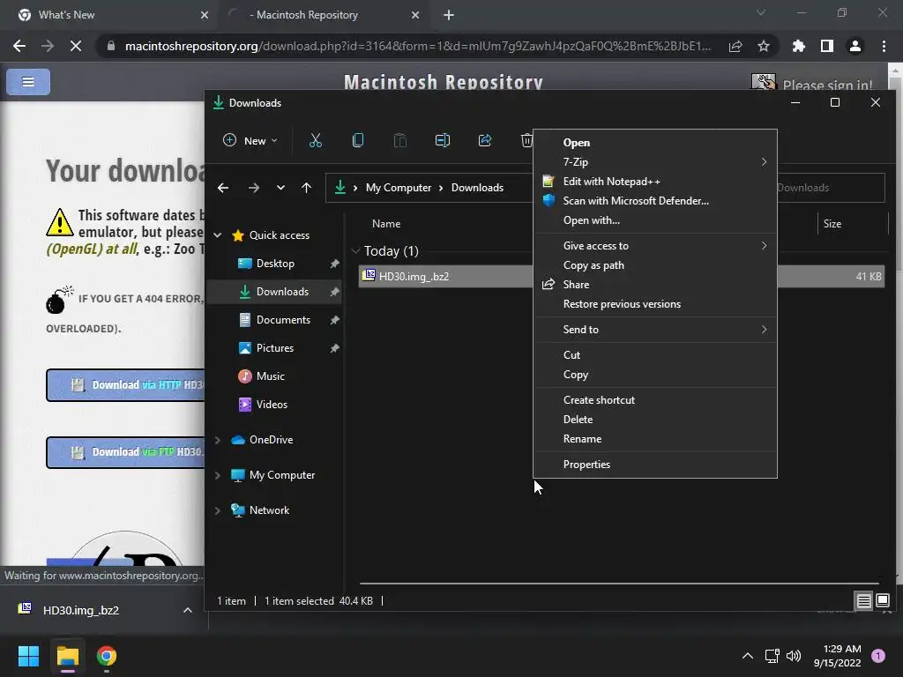Open download options for HD30.img_.bz2 in shelf
The height and width of the screenshot is (677, 903).
click(x=188, y=610)
